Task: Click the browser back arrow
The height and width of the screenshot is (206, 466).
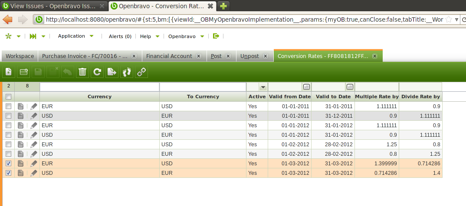Action: click(8, 19)
